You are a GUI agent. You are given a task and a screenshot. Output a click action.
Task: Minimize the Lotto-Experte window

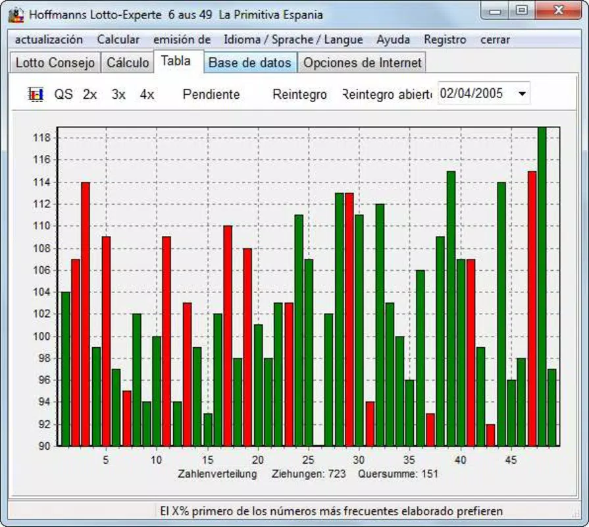tap(495, 11)
